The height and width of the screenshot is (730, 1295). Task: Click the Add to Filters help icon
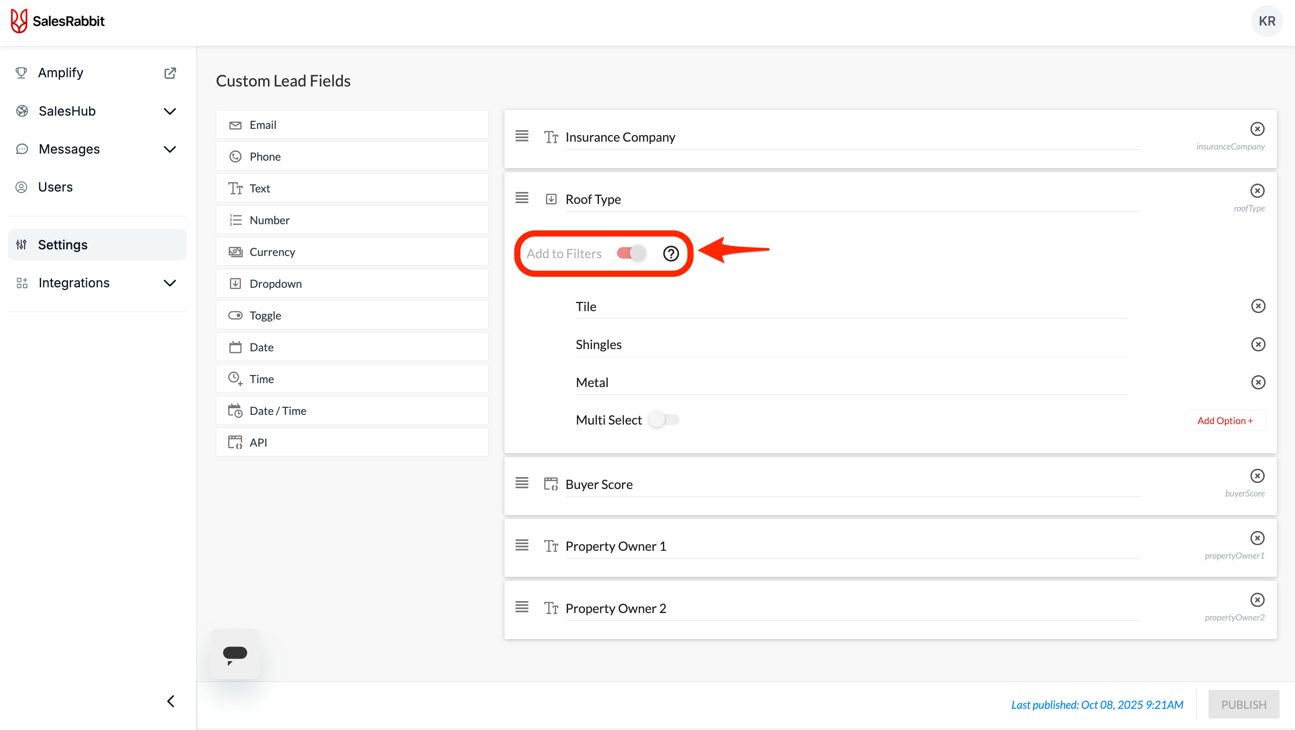click(x=670, y=253)
